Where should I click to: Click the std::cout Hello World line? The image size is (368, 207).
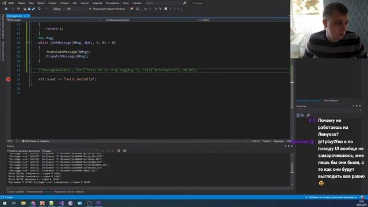coord(67,79)
